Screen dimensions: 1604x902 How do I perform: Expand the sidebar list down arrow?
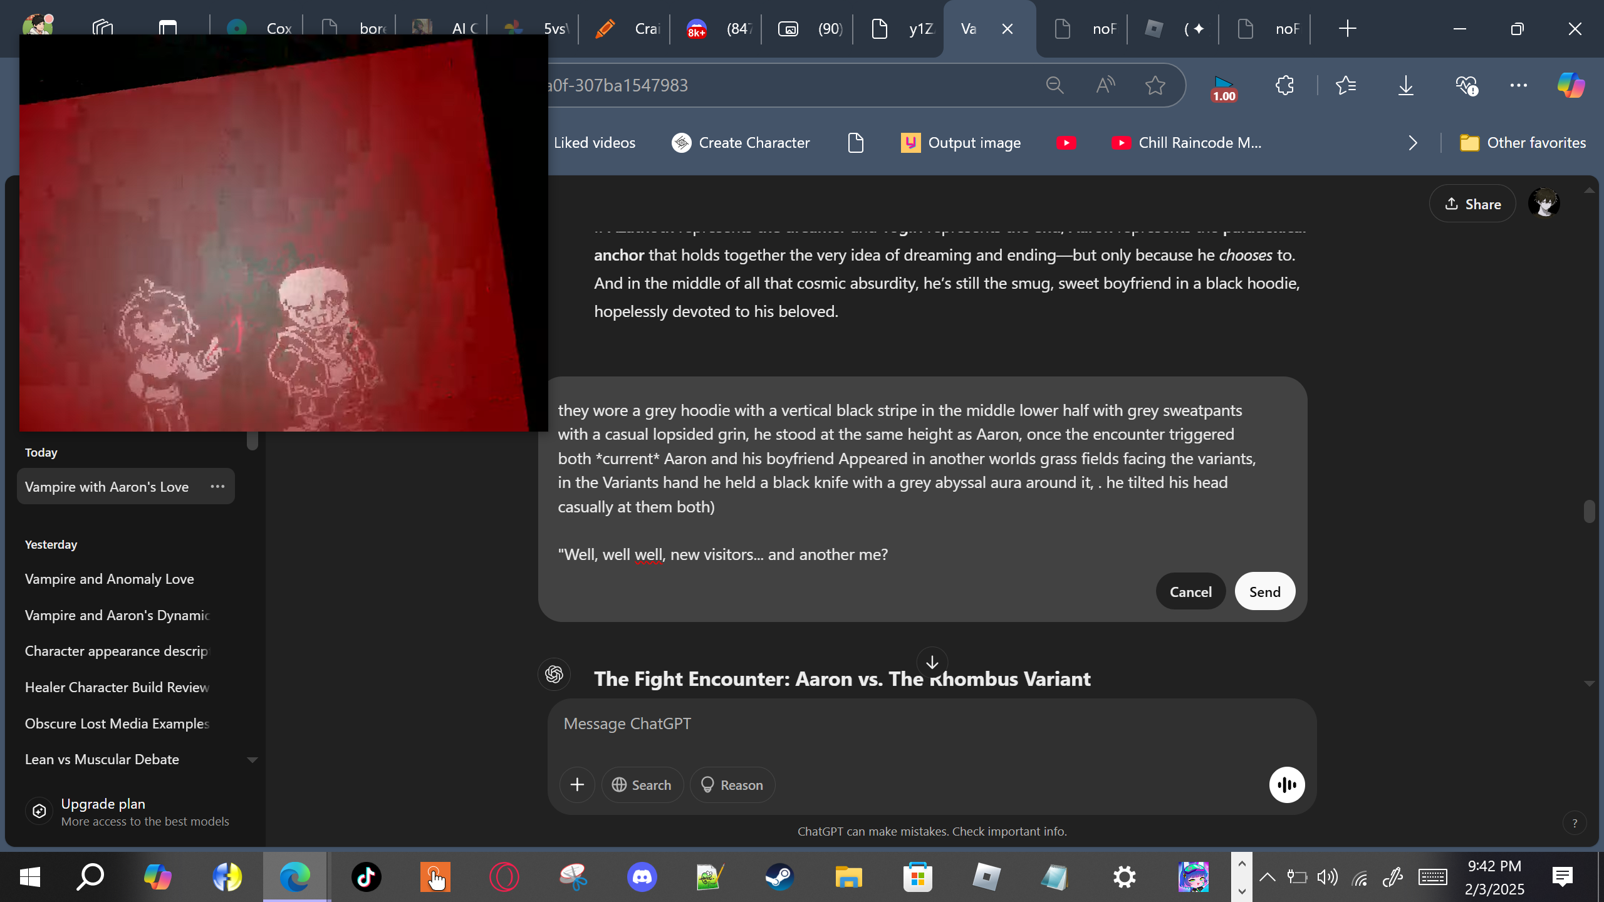(253, 760)
